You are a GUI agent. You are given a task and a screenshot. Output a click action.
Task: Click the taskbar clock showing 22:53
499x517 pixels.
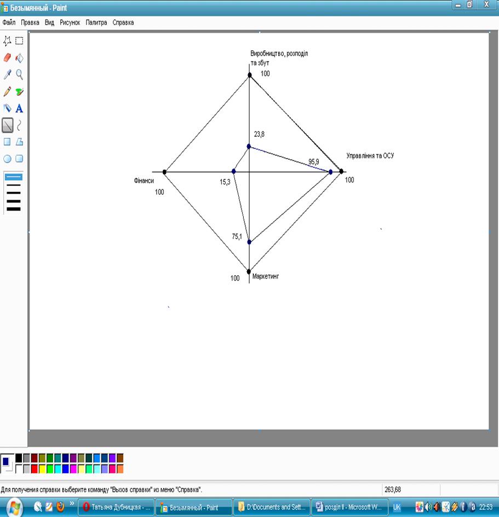click(x=485, y=507)
